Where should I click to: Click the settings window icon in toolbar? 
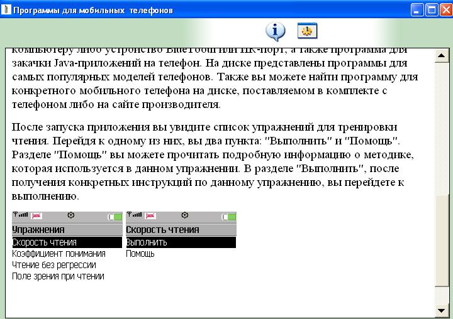point(307,31)
